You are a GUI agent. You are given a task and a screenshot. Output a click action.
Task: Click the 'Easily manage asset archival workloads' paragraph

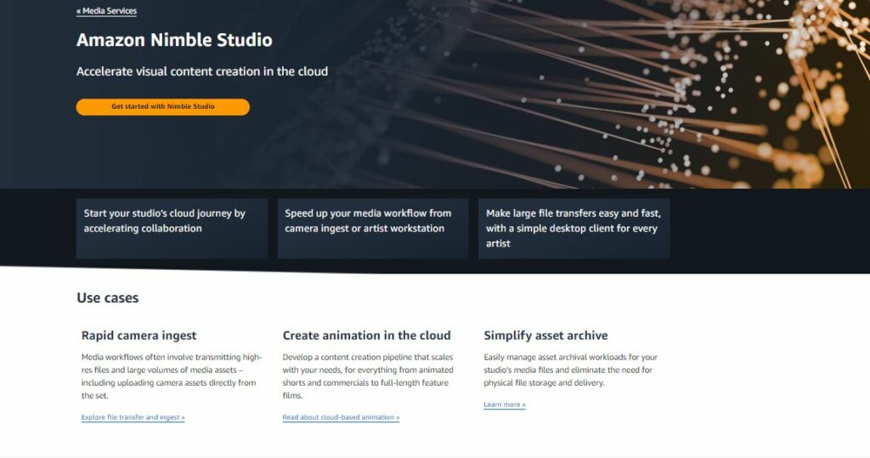pos(570,370)
